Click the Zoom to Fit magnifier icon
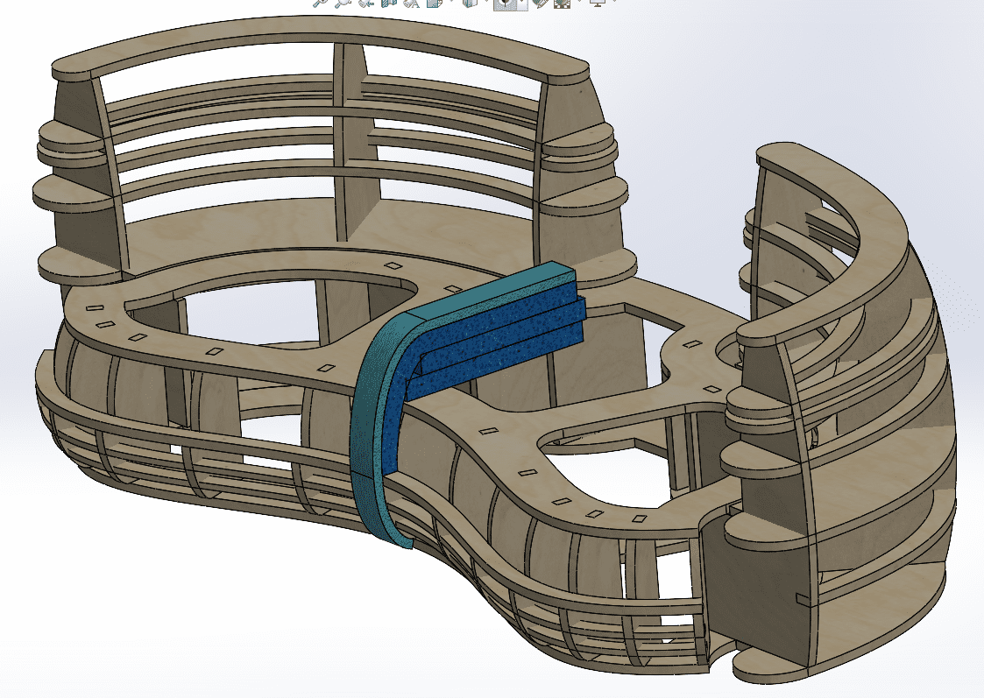The height and width of the screenshot is (698, 984). tap(320, 3)
